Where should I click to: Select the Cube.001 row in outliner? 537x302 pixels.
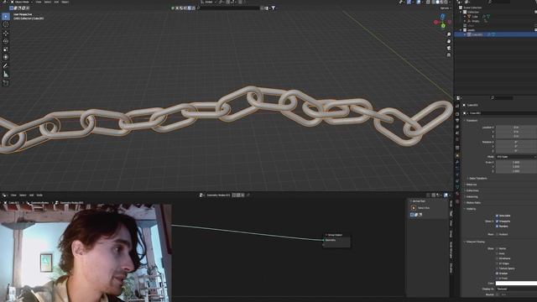tap(495, 34)
